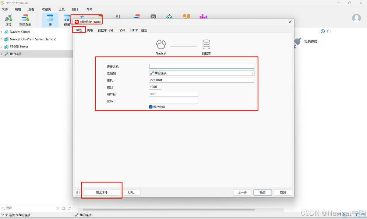Click the orange model diagram toolbar icon

point(186,17)
